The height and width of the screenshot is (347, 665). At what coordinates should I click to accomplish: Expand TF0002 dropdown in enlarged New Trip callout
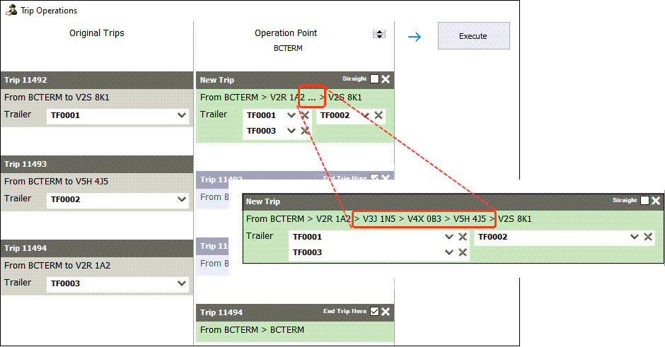click(x=635, y=237)
